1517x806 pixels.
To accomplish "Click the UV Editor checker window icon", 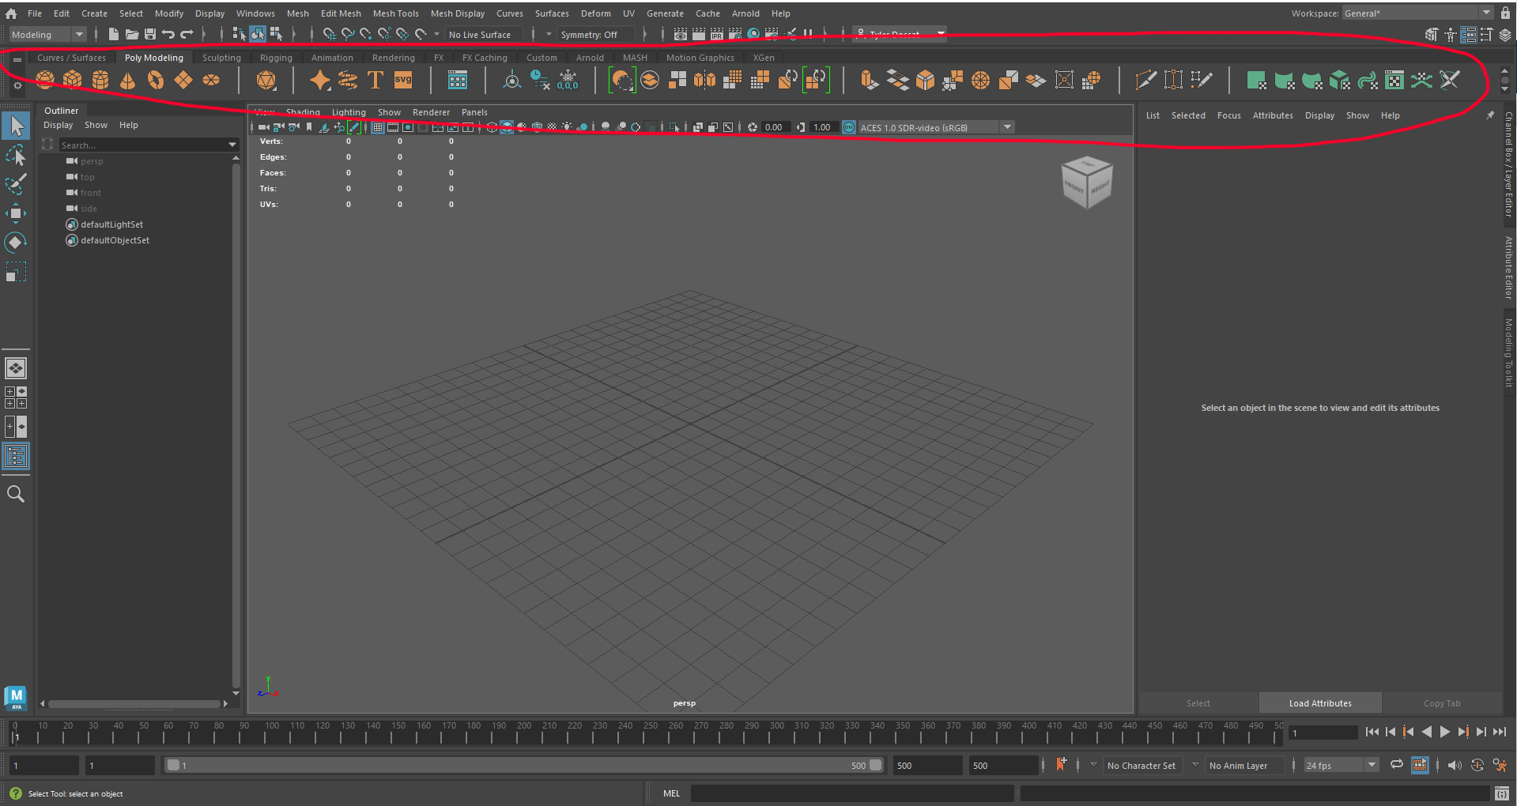I will pos(1394,80).
